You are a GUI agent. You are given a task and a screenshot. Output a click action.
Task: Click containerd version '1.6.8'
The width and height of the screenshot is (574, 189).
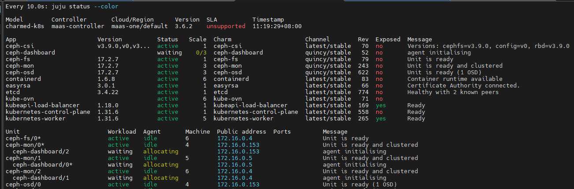(x=106, y=79)
